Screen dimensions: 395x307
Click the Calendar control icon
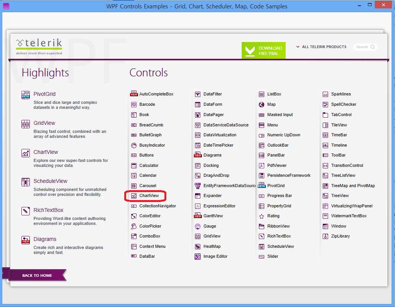click(x=134, y=175)
